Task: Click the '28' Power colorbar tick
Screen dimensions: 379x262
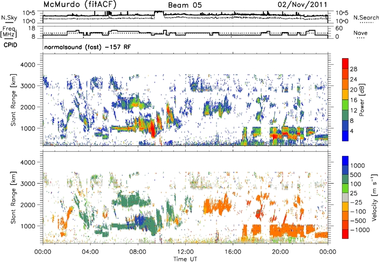Action: pyautogui.click(x=353, y=69)
